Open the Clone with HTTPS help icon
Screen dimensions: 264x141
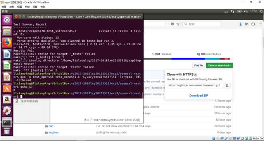(x=195, y=75)
